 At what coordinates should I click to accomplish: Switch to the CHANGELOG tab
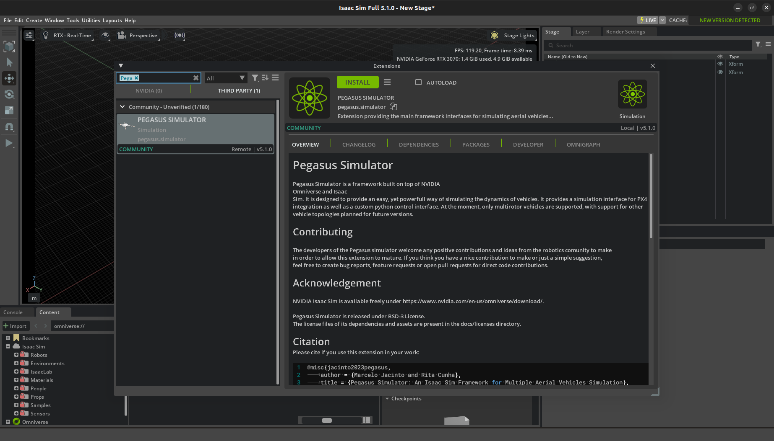(359, 144)
